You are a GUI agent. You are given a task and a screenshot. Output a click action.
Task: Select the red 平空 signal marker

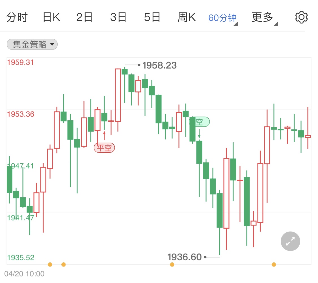point(104,148)
